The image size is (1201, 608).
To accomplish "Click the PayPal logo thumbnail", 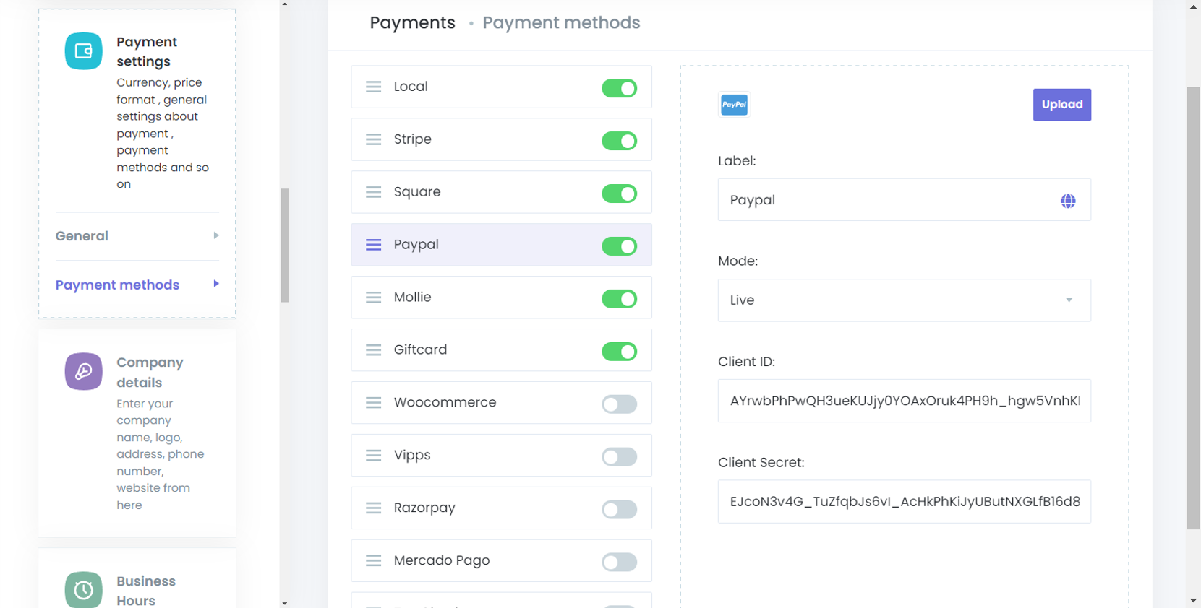I will (734, 105).
